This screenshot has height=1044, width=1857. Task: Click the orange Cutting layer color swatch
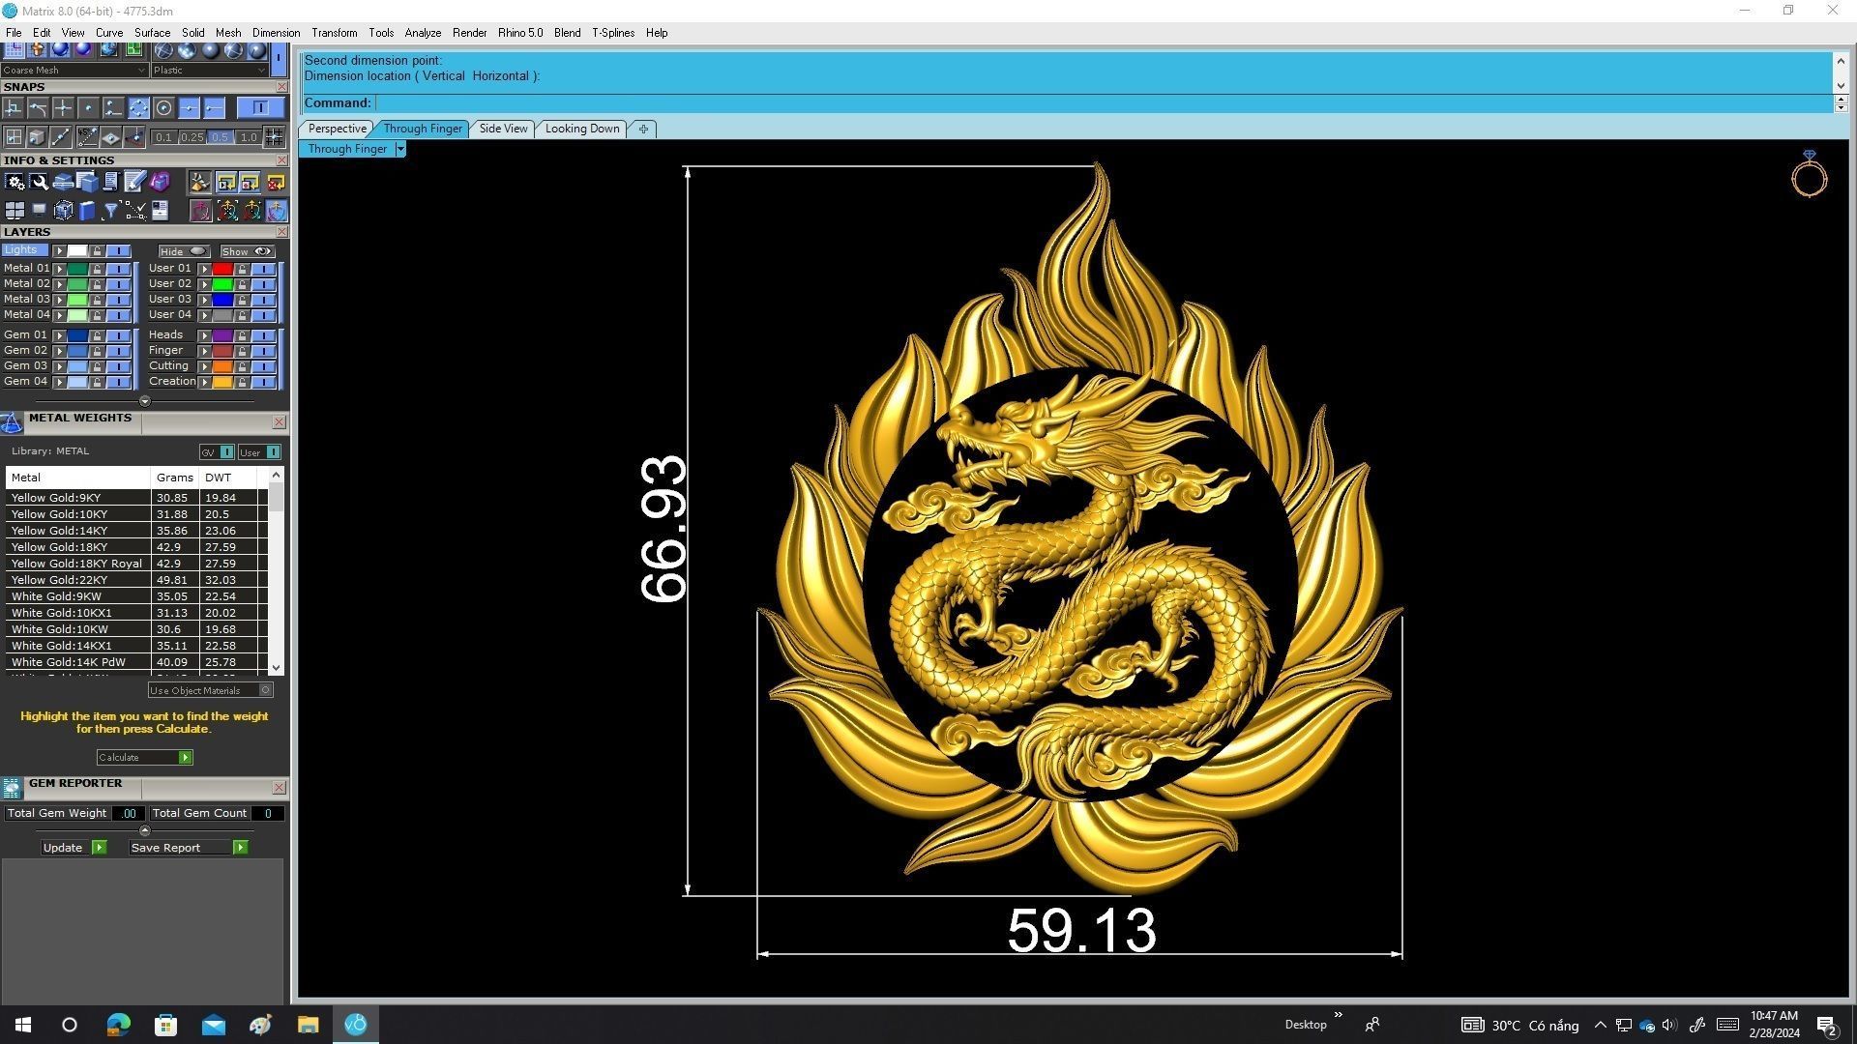(x=222, y=366)
